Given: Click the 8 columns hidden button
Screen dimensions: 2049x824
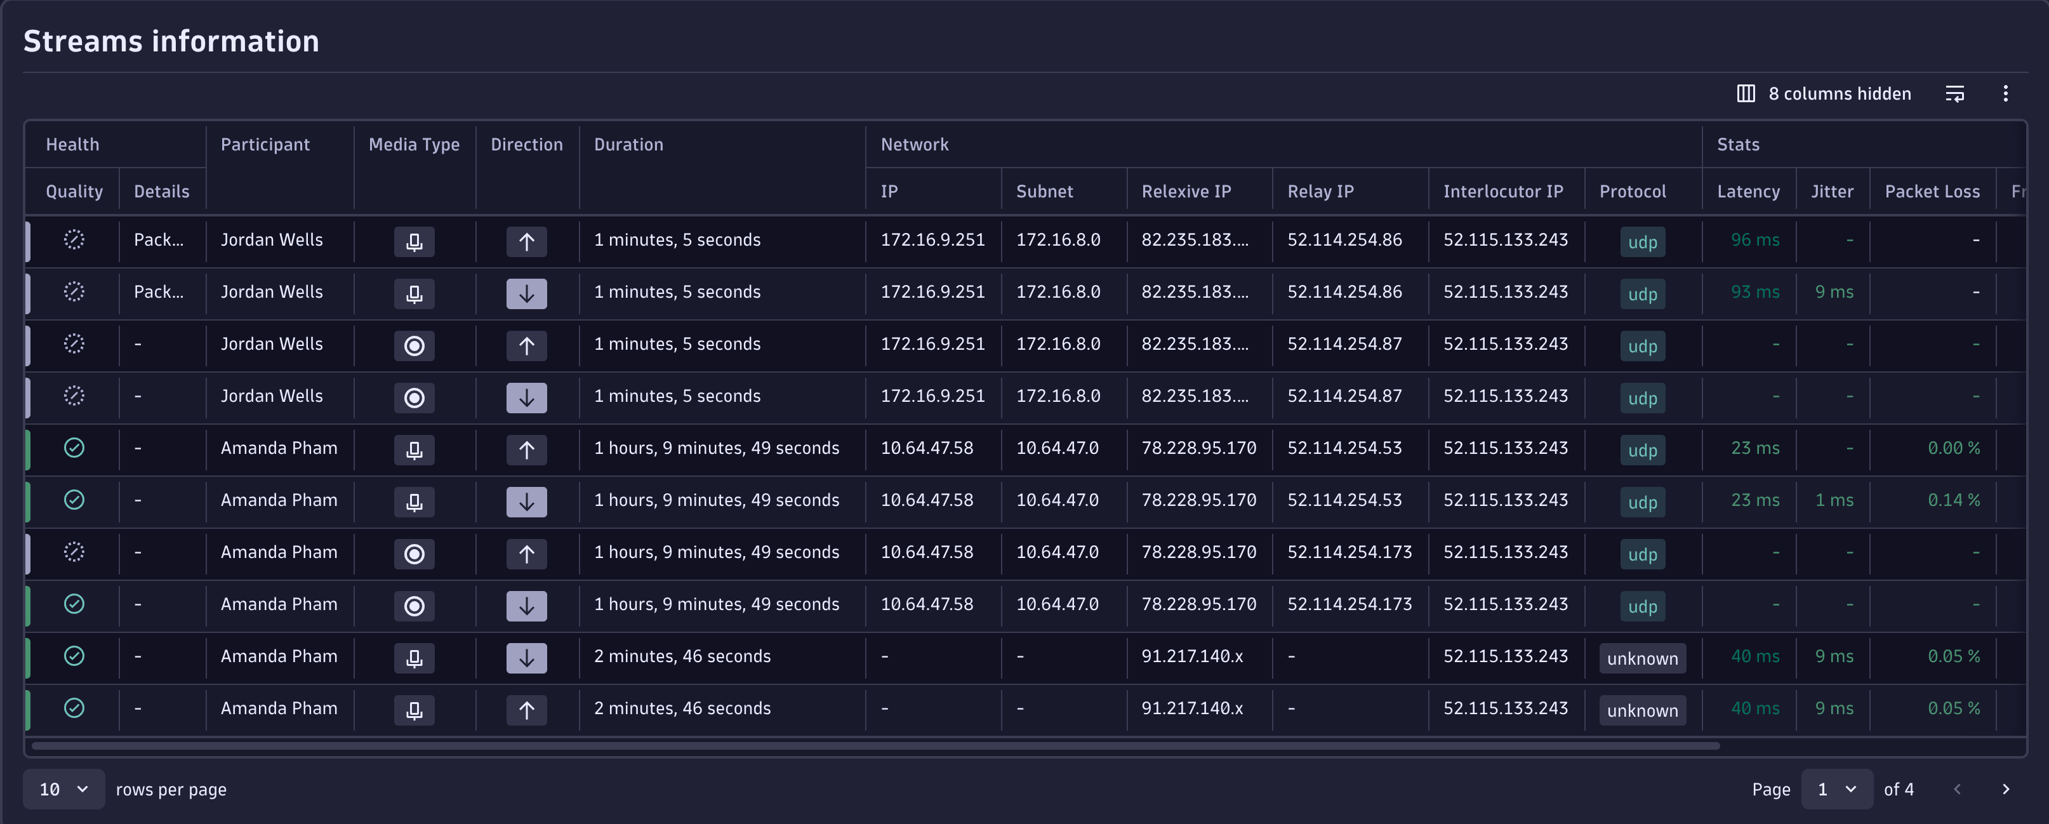Looking at the screenshot, I should click(1838, 94).
